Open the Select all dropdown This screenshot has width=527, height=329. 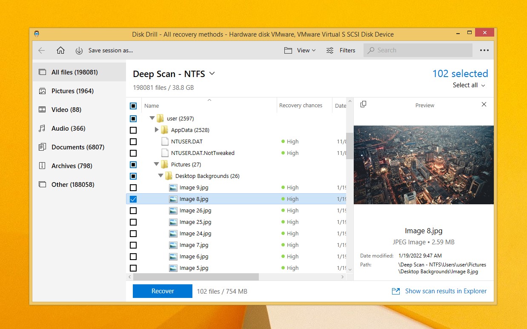point(469,85)
